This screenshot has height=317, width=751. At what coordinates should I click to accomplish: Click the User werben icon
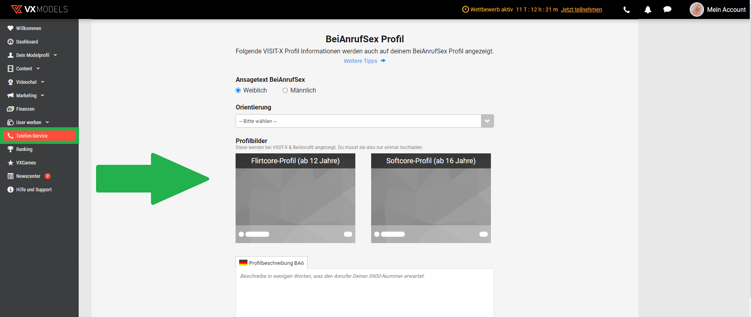tap(11, 123)
